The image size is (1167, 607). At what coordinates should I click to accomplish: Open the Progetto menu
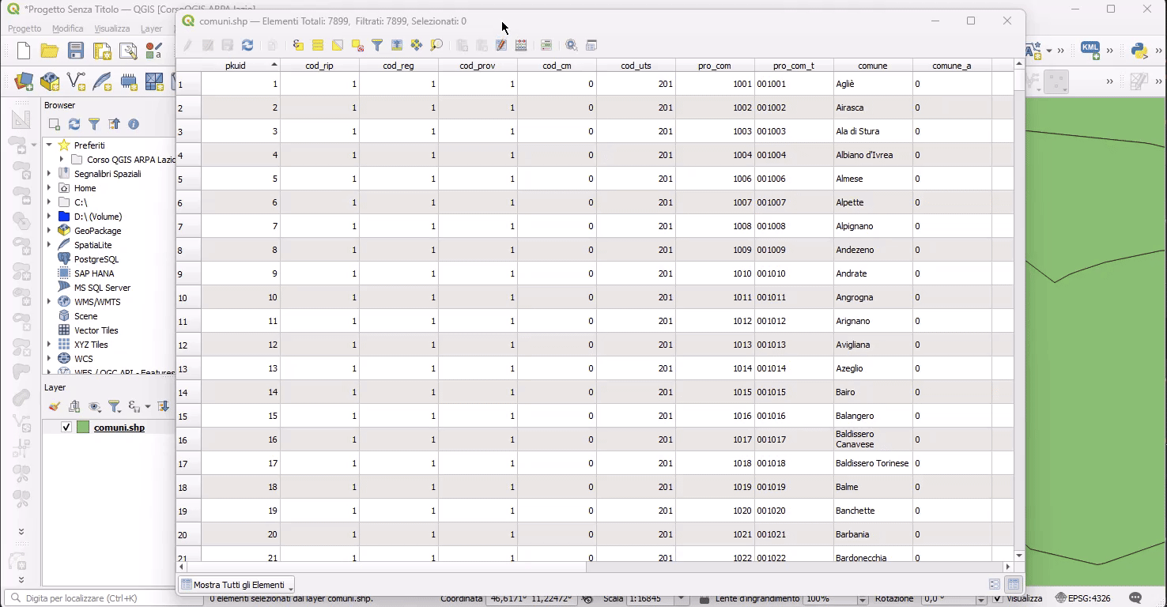coord(25,28)
